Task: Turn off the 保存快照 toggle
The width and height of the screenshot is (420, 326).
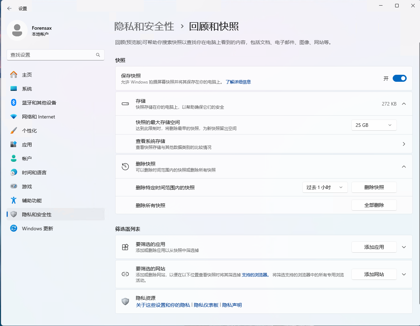Action: (x=399, y=78)
